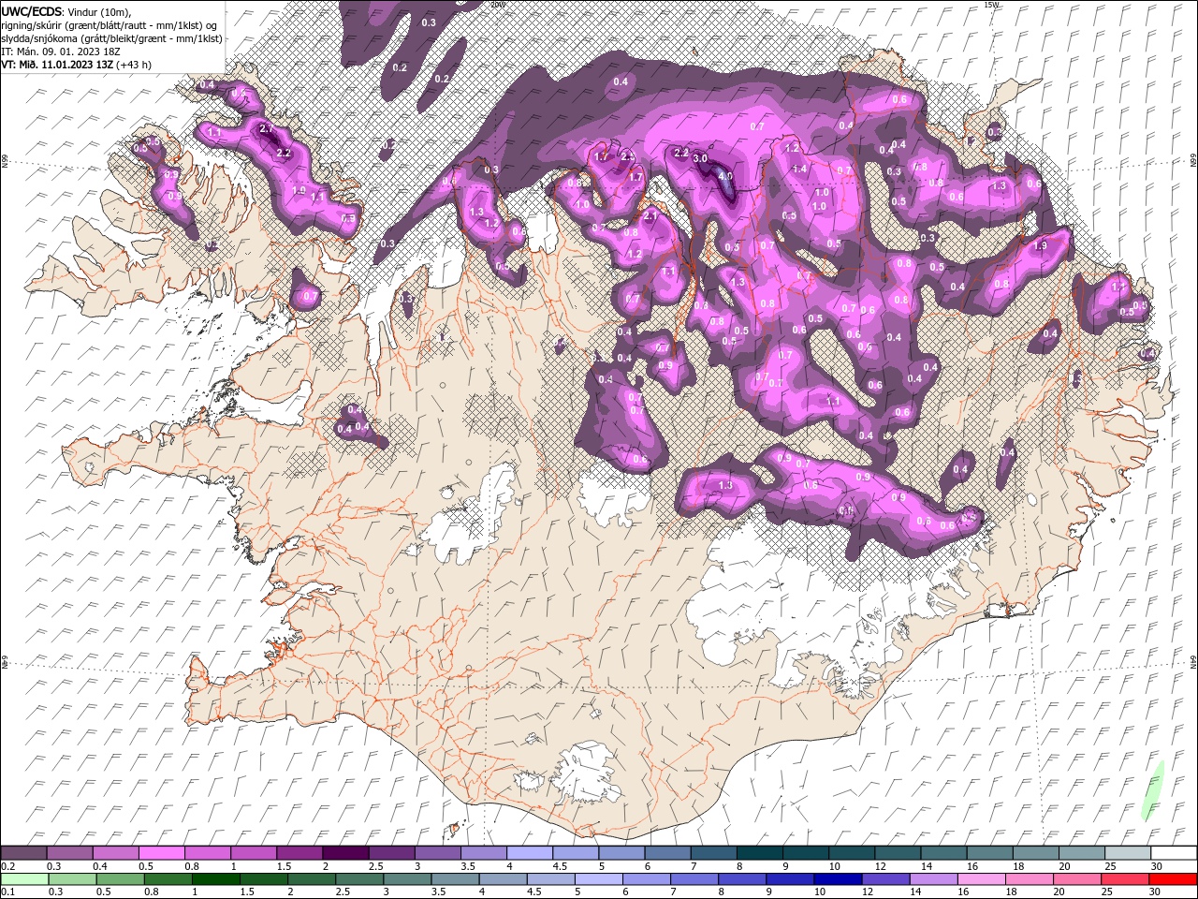
Task: Click the 'slydda/snjókoma' legend description line
Action: (x=110, y=38)
